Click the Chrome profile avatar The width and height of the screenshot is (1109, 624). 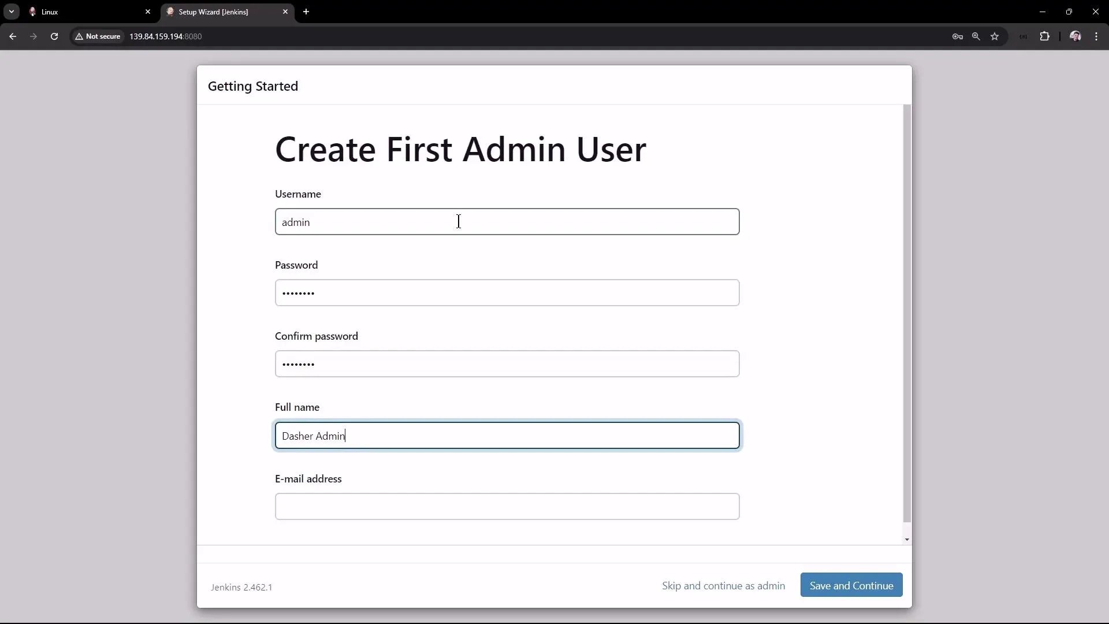[1075, 36]
